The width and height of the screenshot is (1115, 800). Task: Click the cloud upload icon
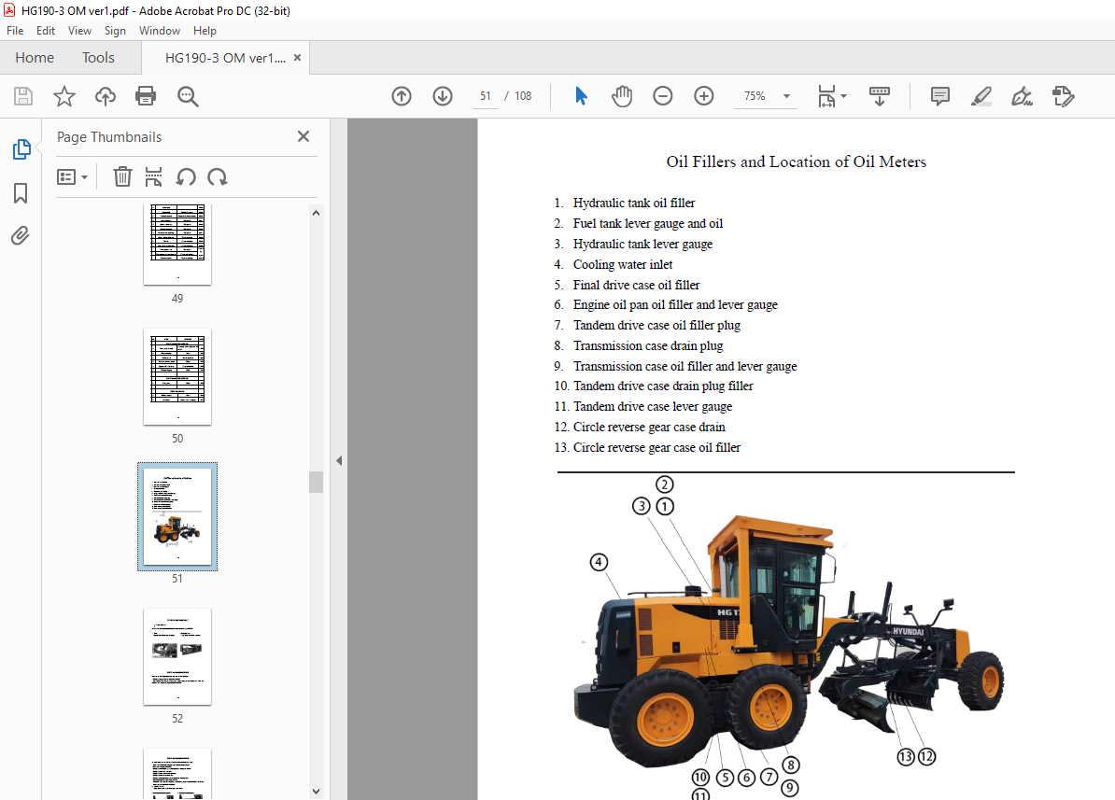[x=106, y=96]
